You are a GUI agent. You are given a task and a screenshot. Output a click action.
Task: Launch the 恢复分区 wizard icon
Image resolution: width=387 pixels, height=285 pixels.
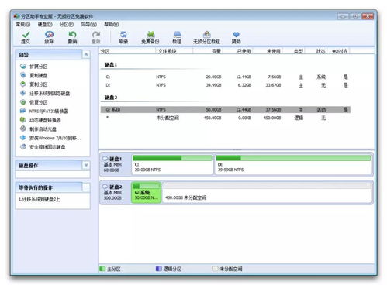point(23,102)
